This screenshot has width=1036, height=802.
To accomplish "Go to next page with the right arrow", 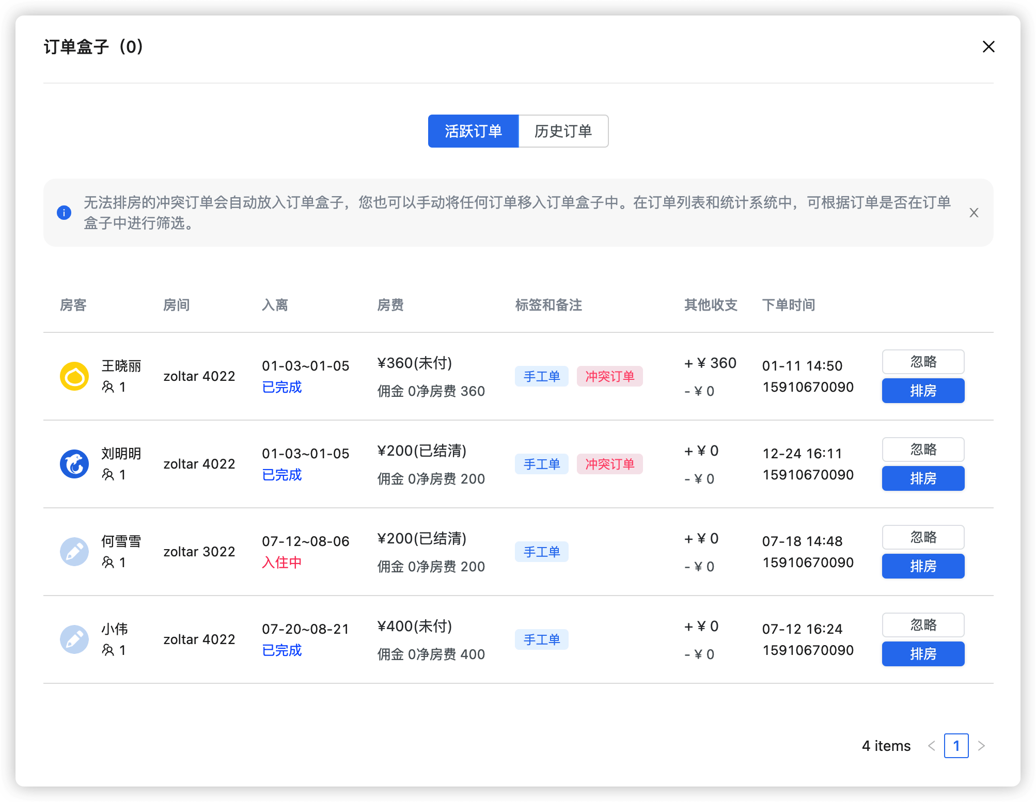I will tap(981, 746).
